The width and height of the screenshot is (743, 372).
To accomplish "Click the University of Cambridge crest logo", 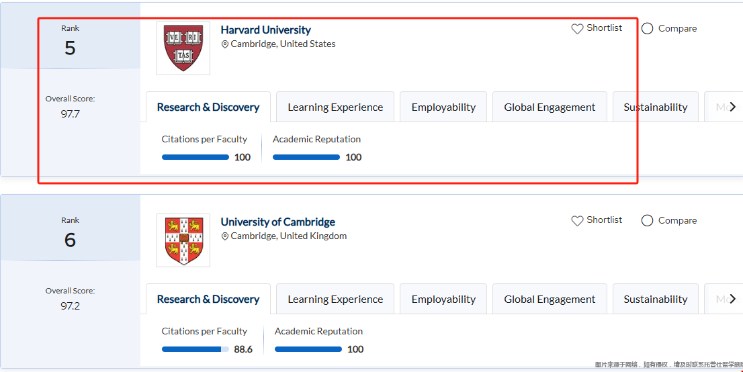I will tap(183, 240).
